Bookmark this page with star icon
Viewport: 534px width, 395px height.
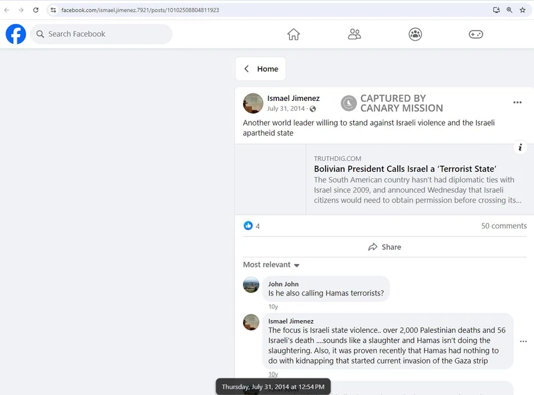[523, 10]
